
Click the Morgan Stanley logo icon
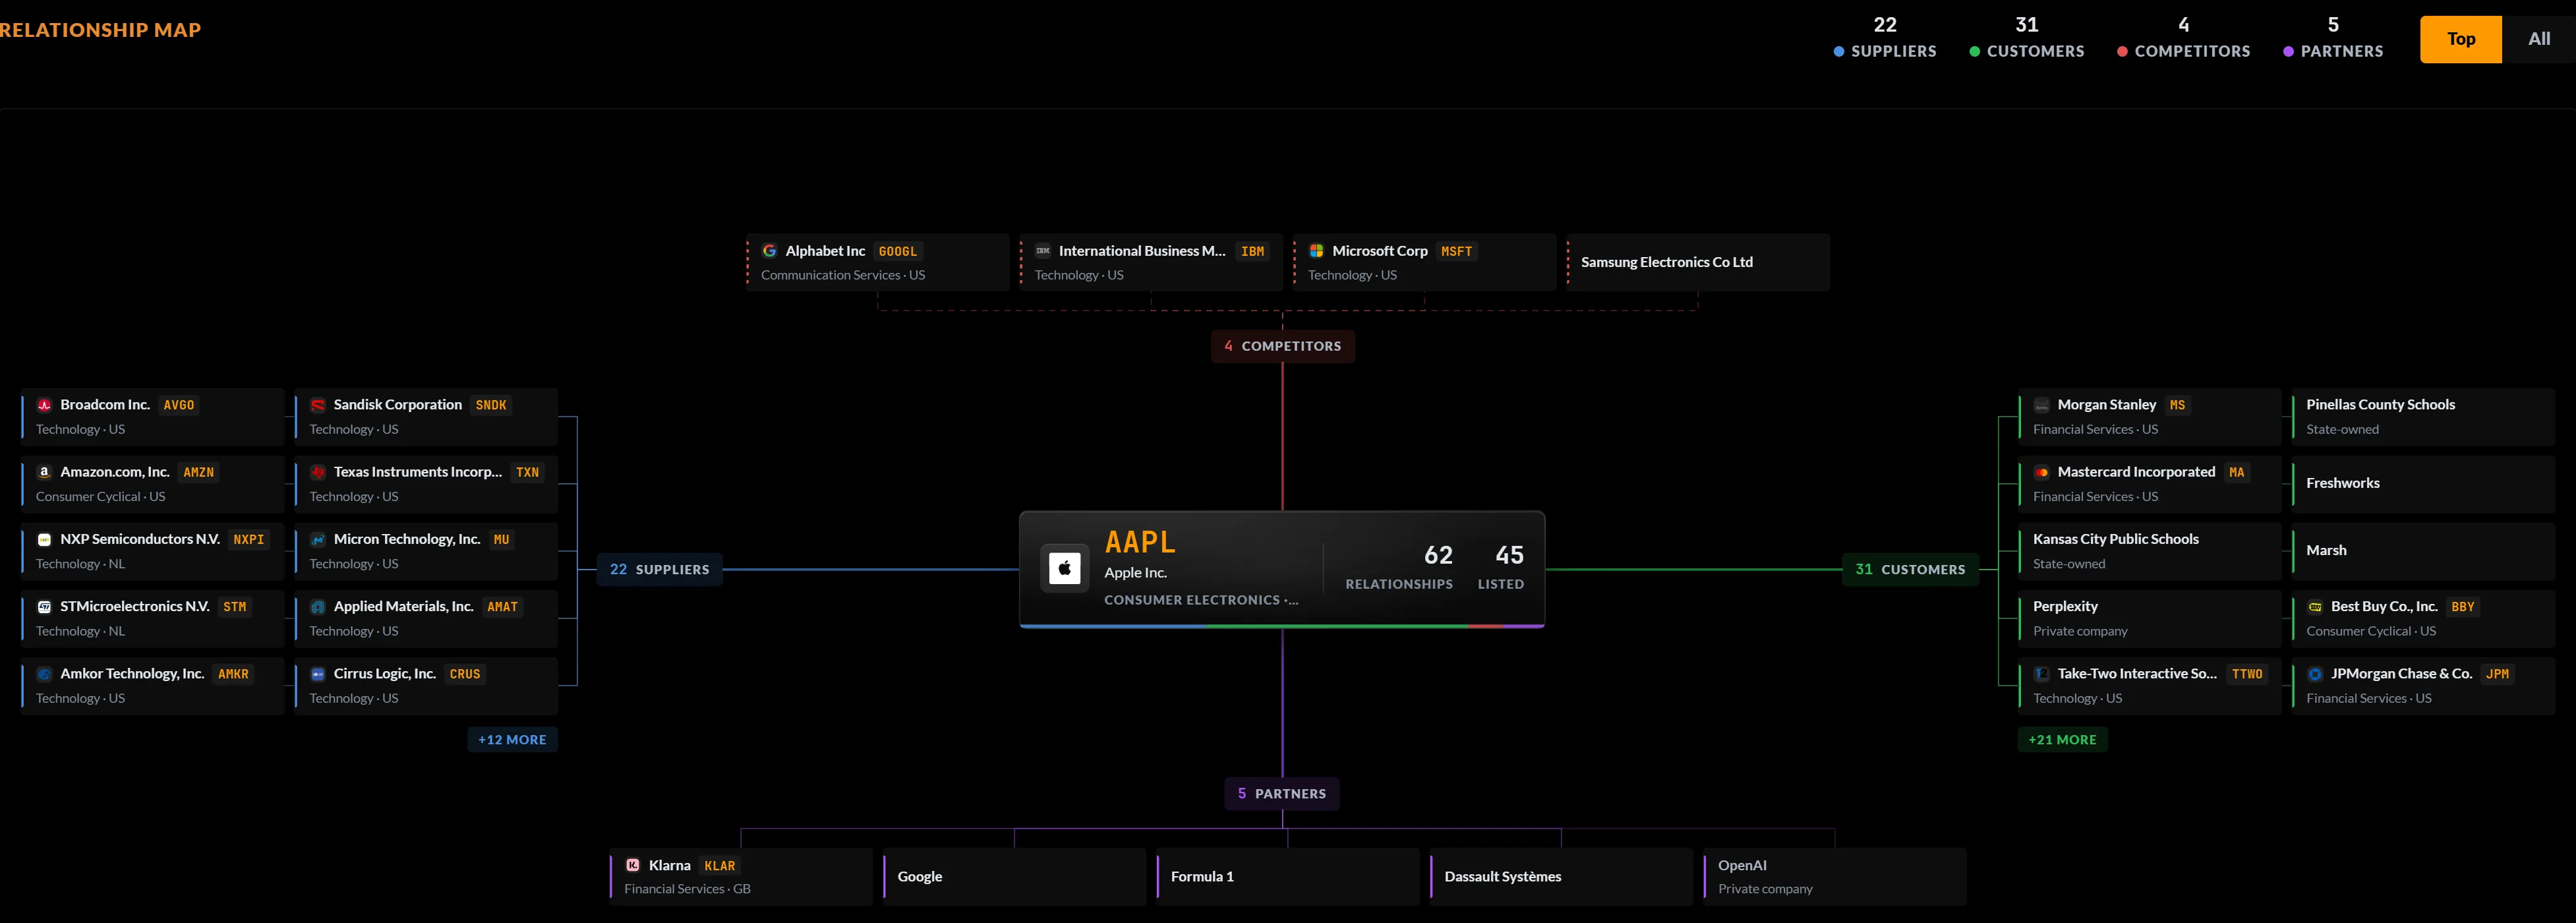point(2042,405)
